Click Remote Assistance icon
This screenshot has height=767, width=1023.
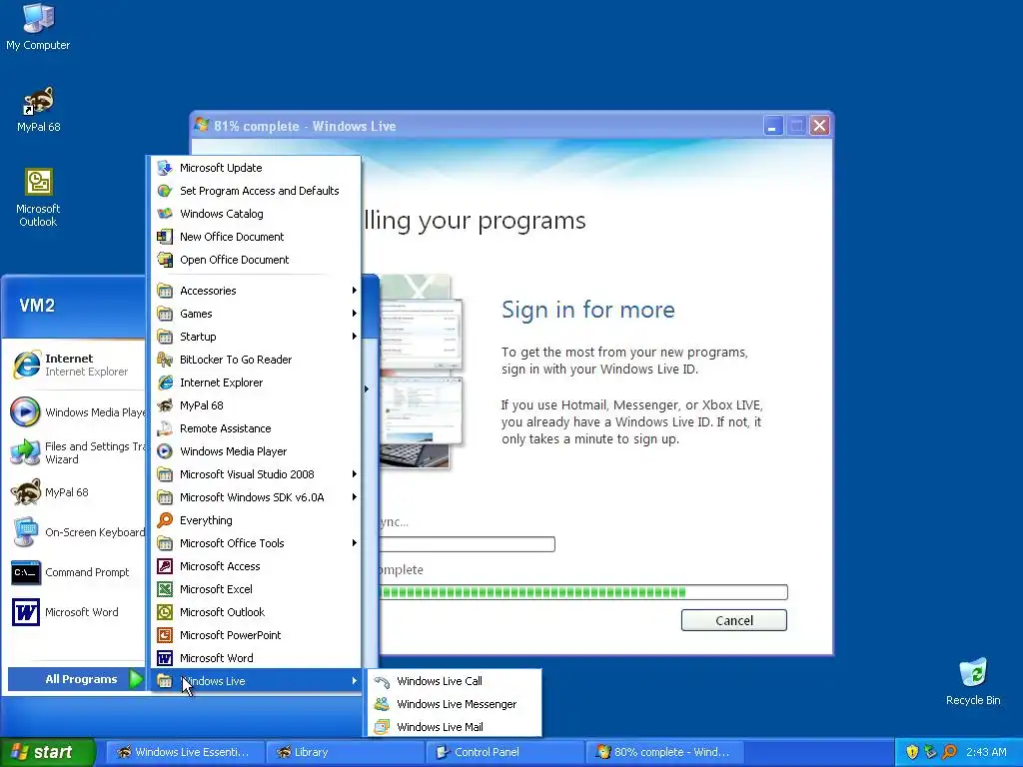pyautogui.click(x=165, y=428)
